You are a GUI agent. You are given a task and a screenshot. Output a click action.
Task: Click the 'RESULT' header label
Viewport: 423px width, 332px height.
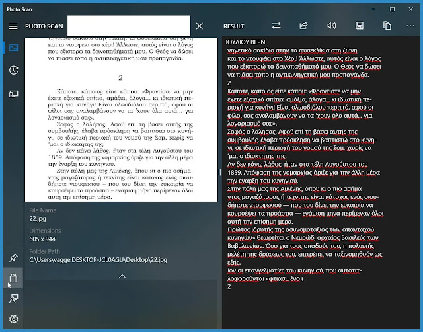tap(234, 26)
